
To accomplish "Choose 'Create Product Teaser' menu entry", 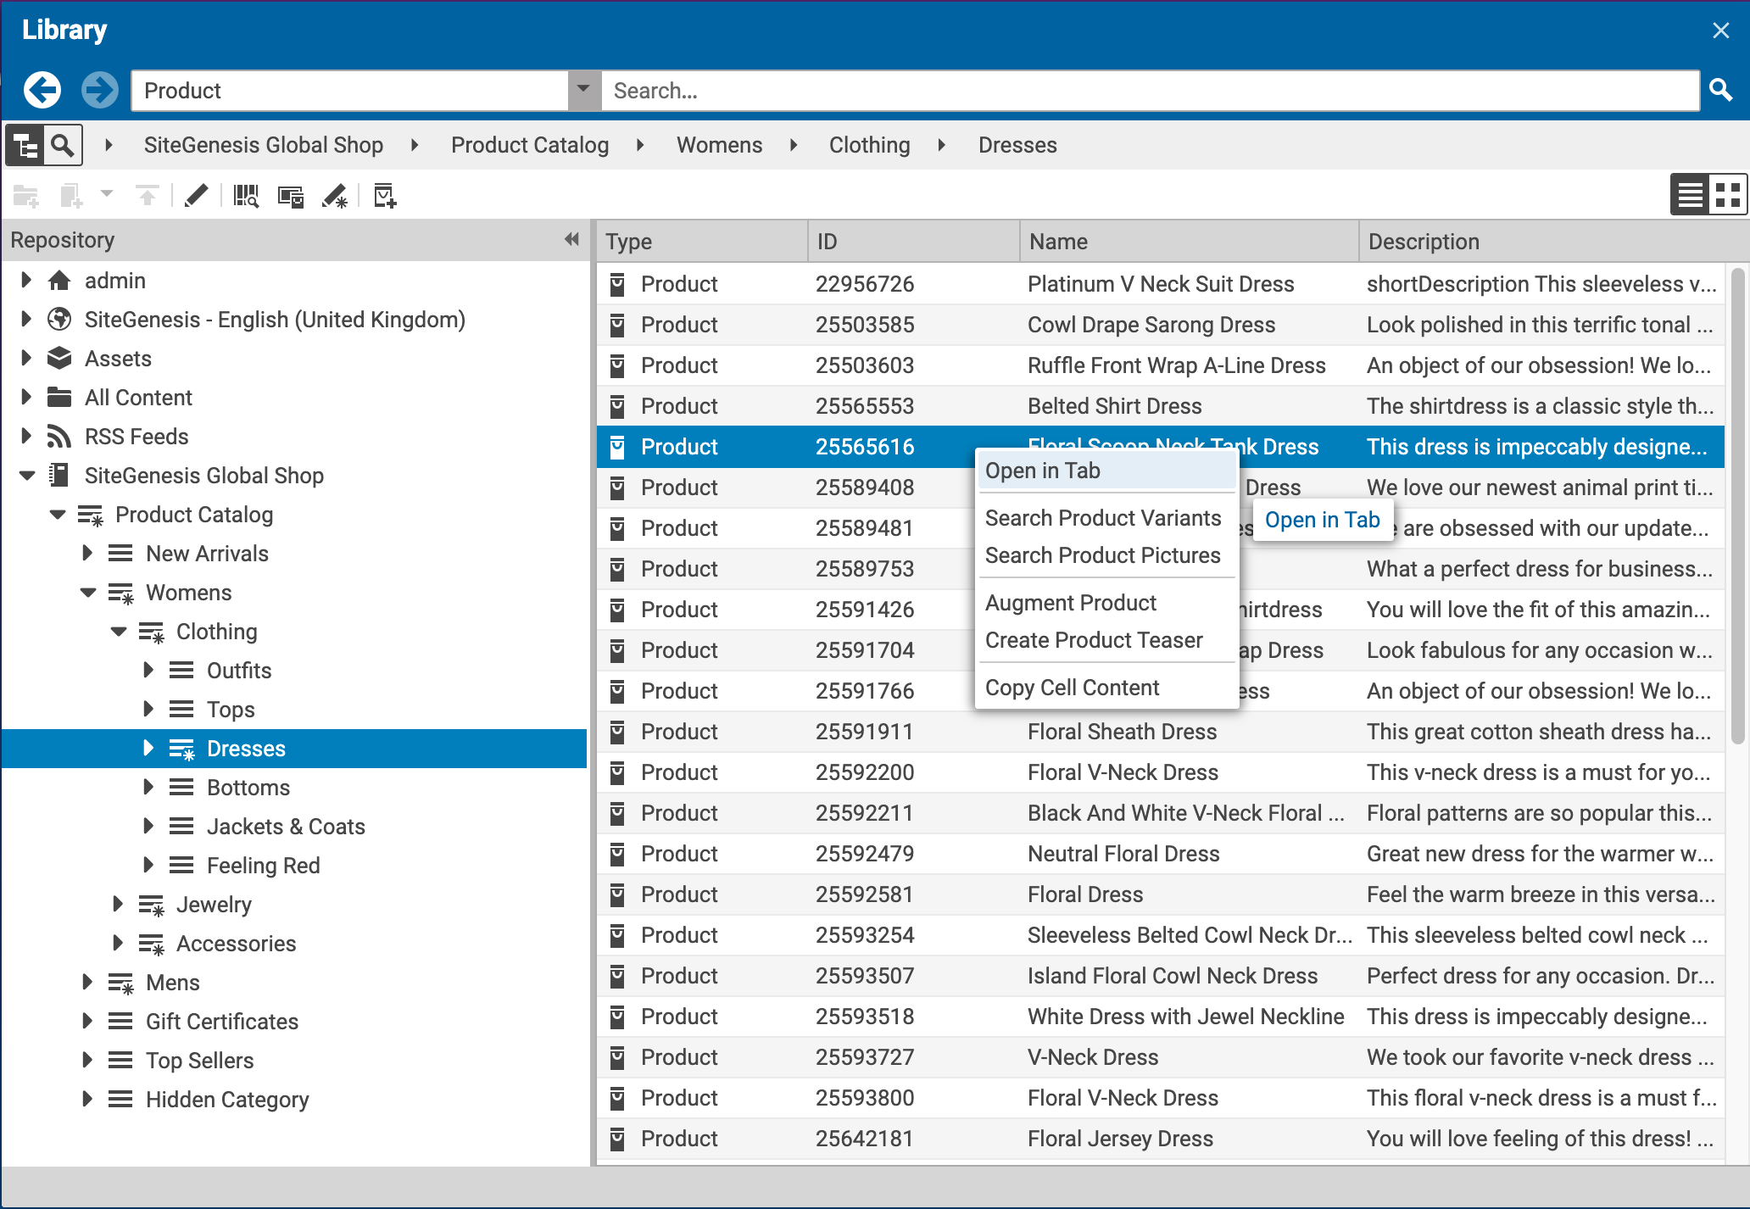I will pyautogui.click(x=1094, y=639).
